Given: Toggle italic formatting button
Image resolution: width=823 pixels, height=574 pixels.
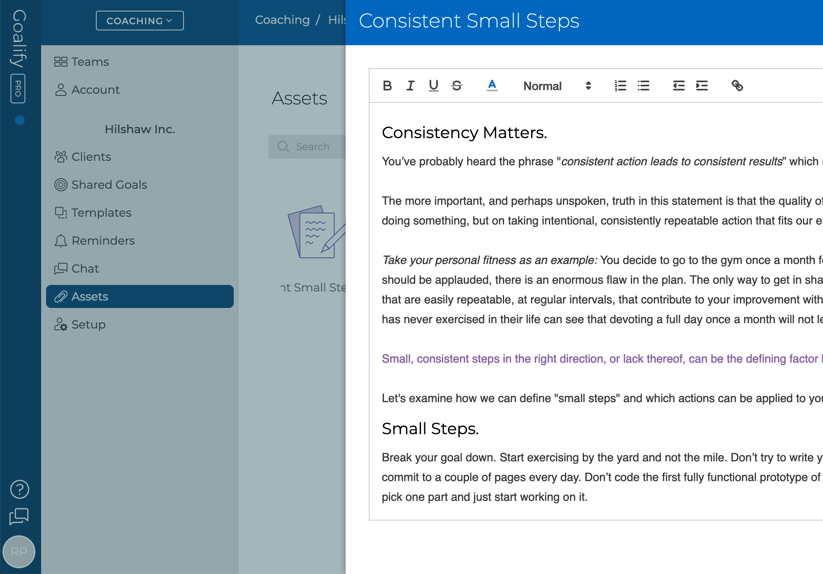Looking at the screenshot, I should pyautogui.click(x=410, y=86).
